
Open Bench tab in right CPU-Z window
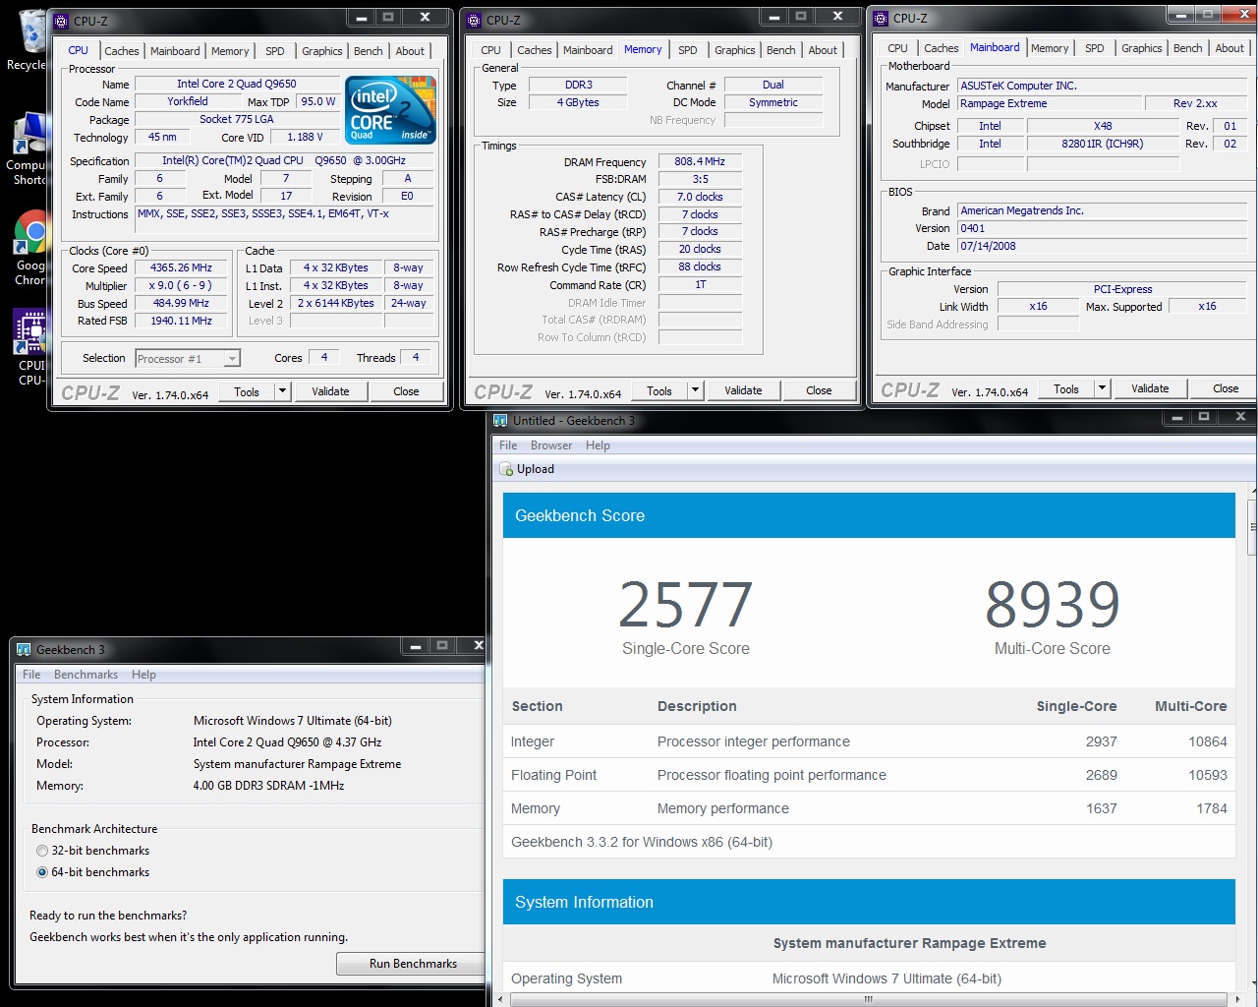pos(1187,48)
